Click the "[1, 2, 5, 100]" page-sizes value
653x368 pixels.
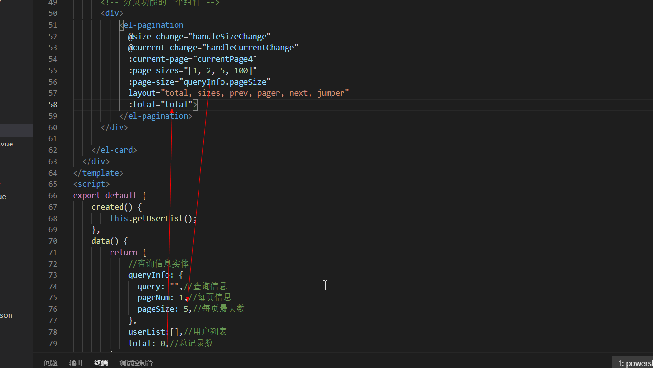click(x=220, y=70)
